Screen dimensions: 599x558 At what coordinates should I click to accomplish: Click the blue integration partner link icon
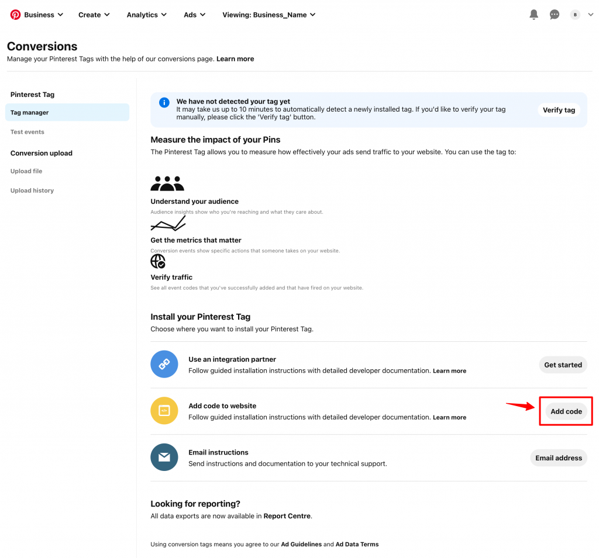164,364
